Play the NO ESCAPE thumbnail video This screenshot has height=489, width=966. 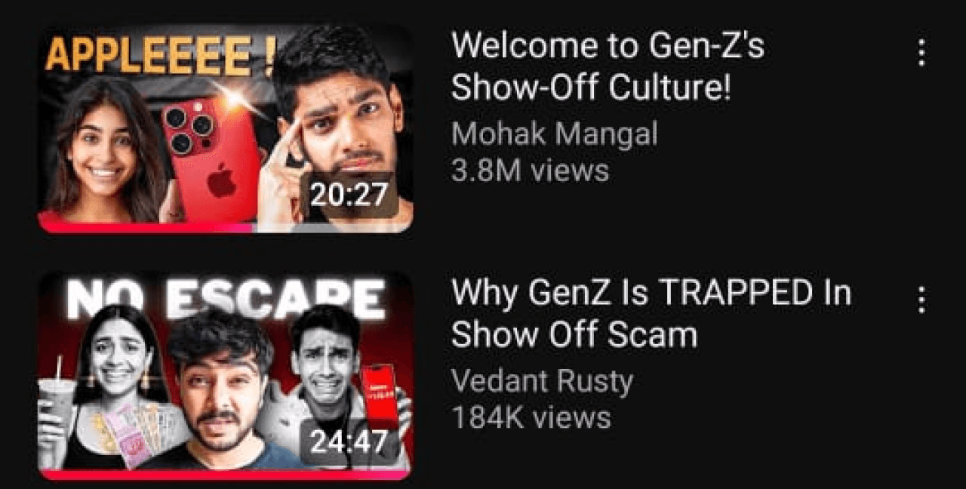coord(226,376)
